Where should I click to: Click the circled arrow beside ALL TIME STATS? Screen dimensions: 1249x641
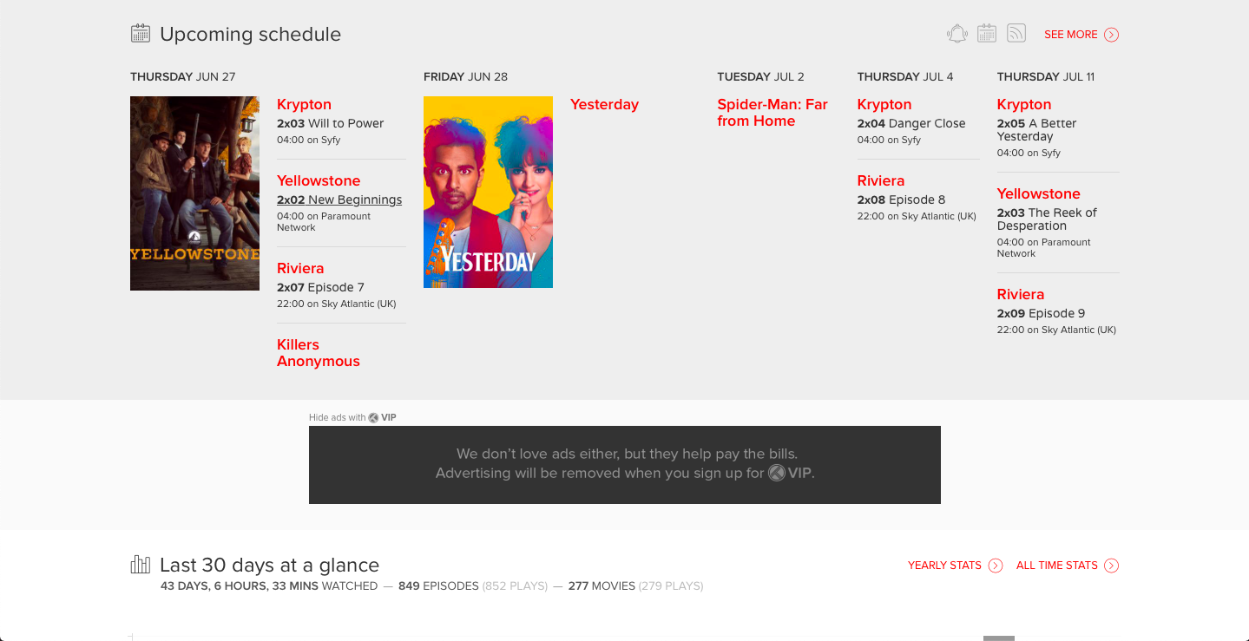click(1112, 566)
